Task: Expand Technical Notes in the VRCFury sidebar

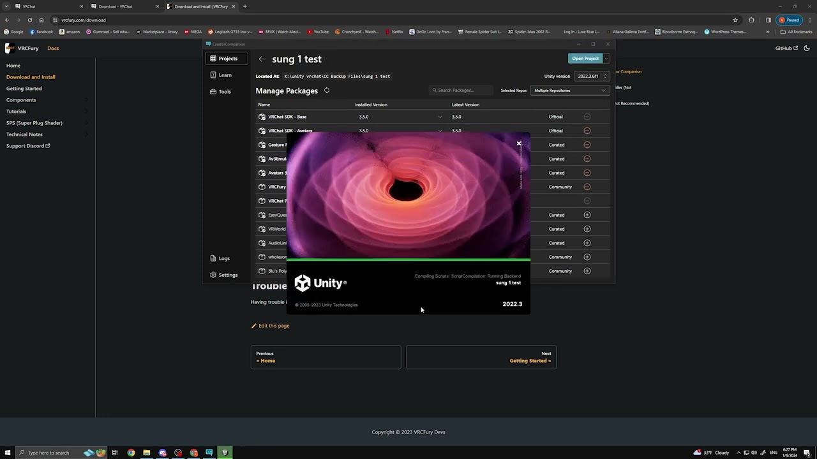Action: coord(86,135)
